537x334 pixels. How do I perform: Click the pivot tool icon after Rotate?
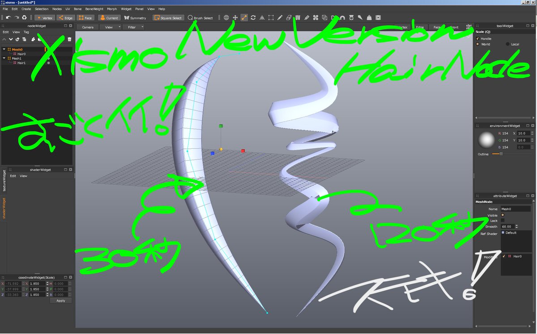click(x=262, y=18)
